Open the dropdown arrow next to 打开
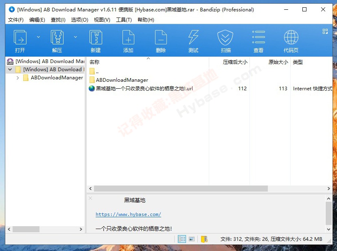 pyautogui.click(x=38, y=37)
